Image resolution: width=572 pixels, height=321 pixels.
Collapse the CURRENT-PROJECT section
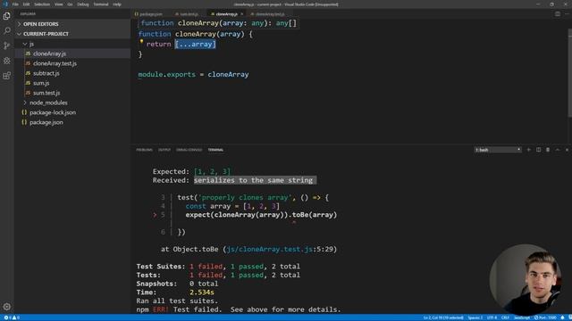(x=72, y=34)
